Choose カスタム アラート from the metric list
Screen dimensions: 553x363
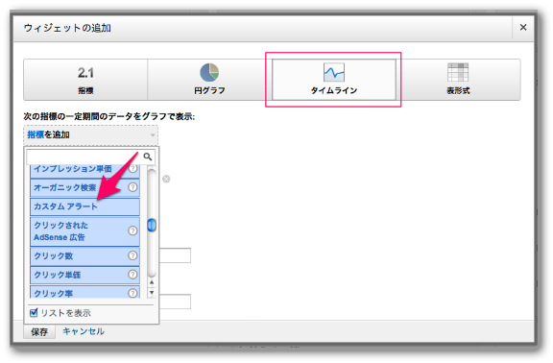pos(85,206)
